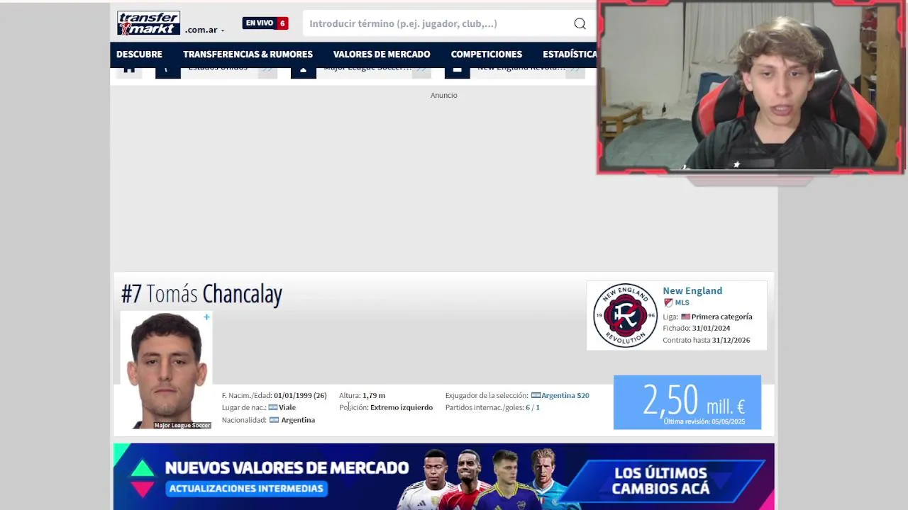Open the EN VIVO live scores button
Viewport: 908px width, 510px height.
click(x=265, y=23)
